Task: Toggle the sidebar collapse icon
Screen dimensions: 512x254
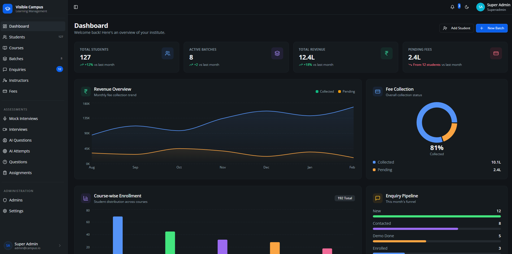Action: [x=75, y=7]
